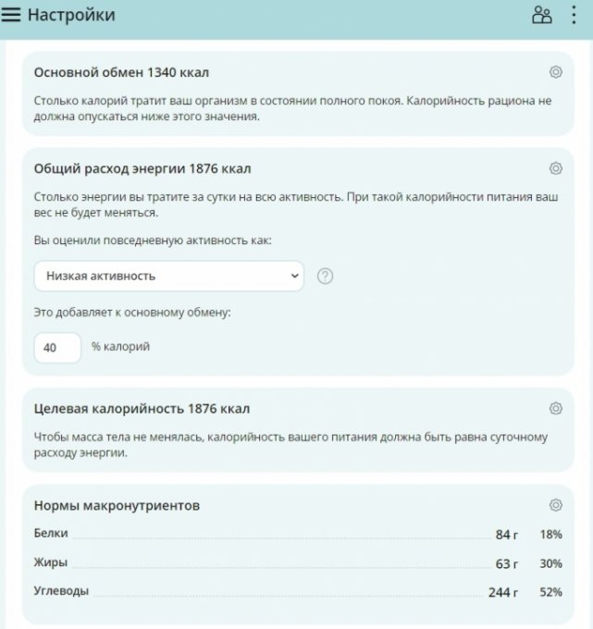This screenshot has height=629, width=593.
Task: Click the gear for Целевая калорийность
Action: pyautogui.click(x=555, y=408)
